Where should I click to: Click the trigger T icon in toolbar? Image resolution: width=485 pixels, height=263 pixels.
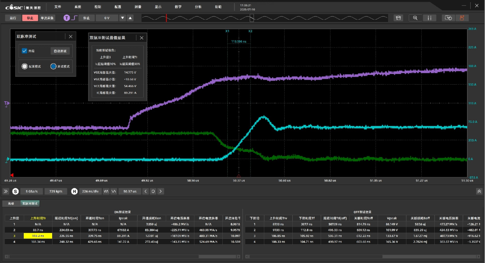pos(67,18)
